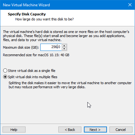This screenshot has width=135, height=135.
Task: Select Split virtual disk into multiple files radio
Action: pos(5,77)
